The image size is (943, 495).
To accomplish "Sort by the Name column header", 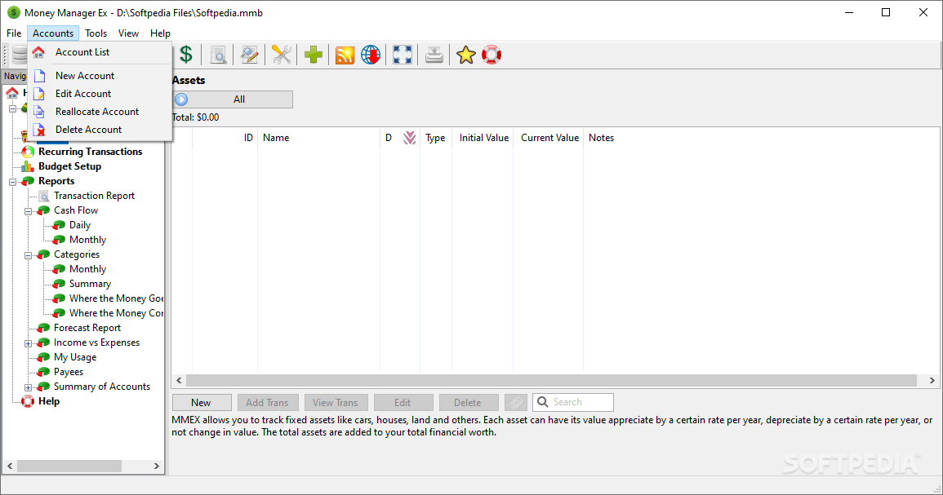I will coord(318,138).
